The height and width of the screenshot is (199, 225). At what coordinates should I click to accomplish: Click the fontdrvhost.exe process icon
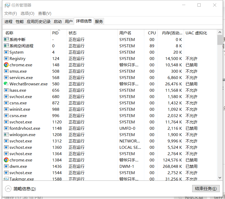pyautogui.click(x=6, y=128)
